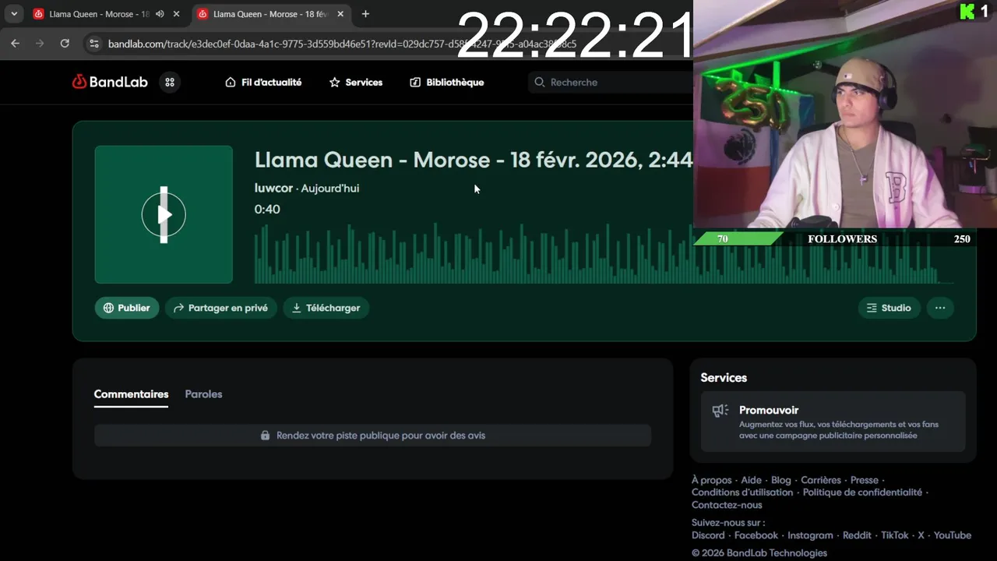Screen dimensions: 997x561
Task: Mute the first tab's audio icon
Action: [160, 14]
